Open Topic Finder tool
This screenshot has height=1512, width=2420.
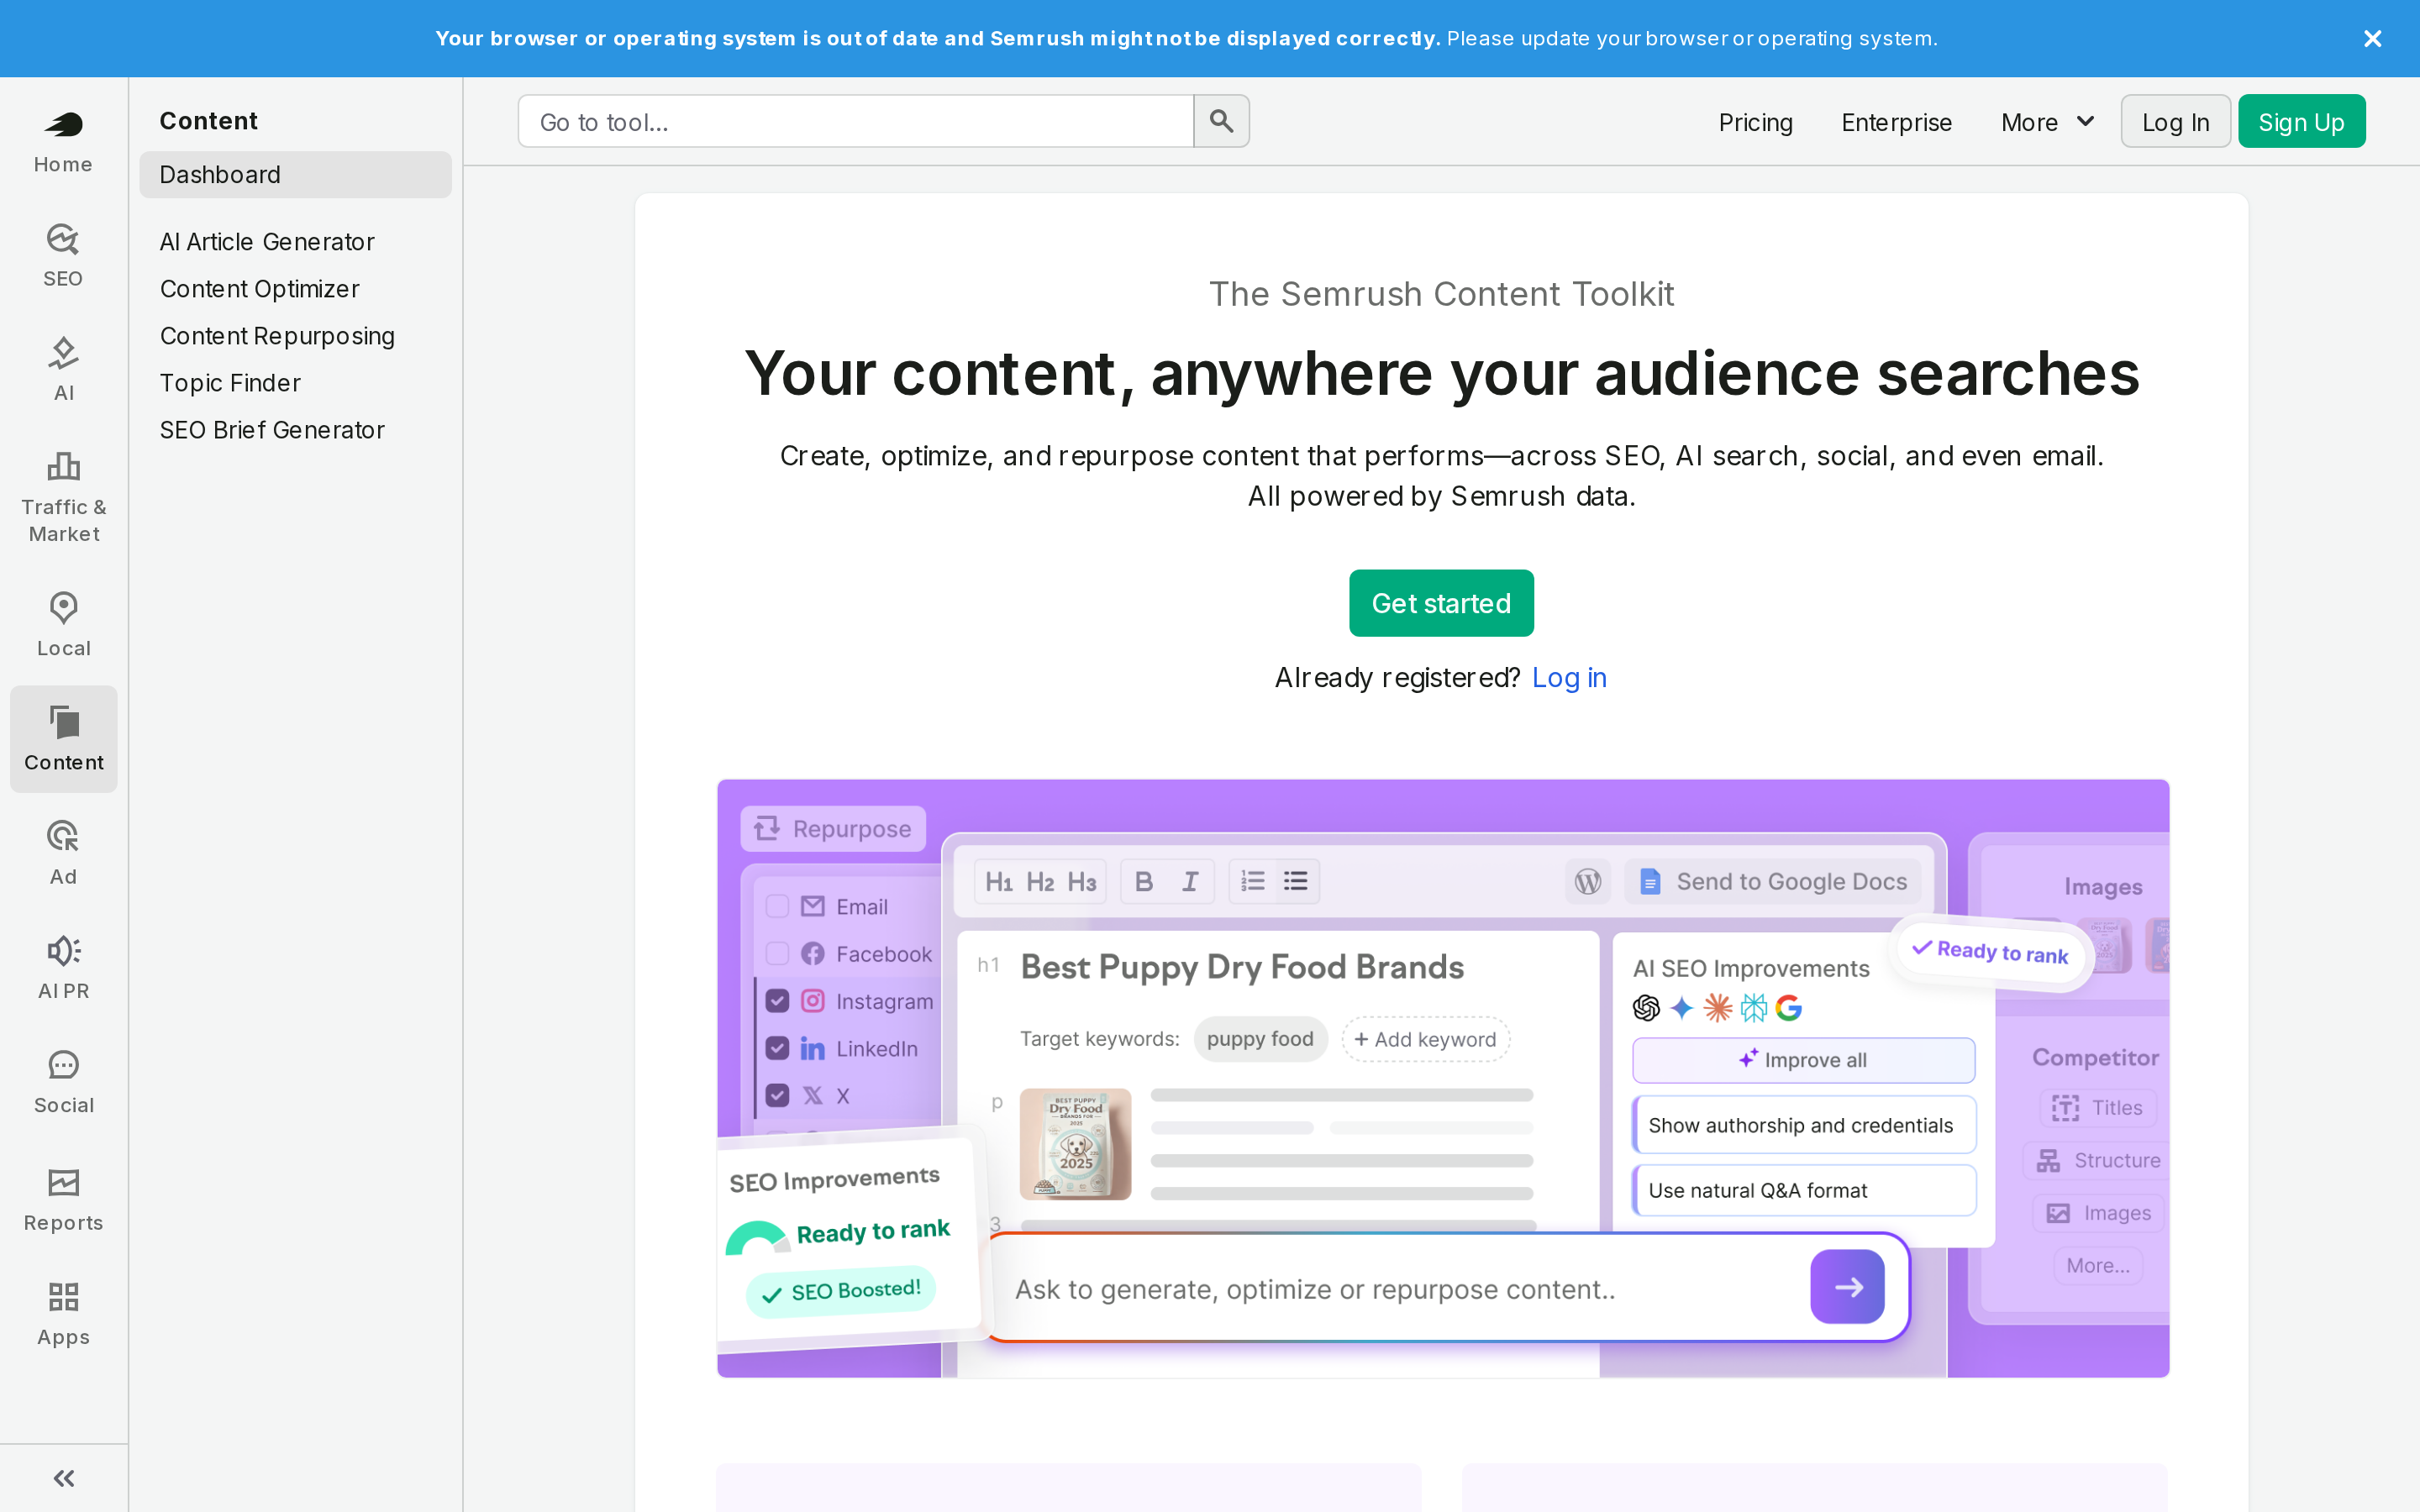[x=230, y=383]
